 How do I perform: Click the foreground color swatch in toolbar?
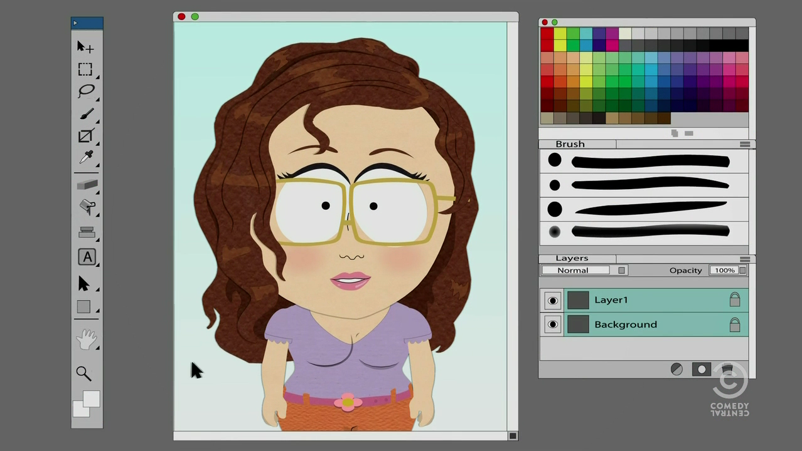[x=92, y=399]
